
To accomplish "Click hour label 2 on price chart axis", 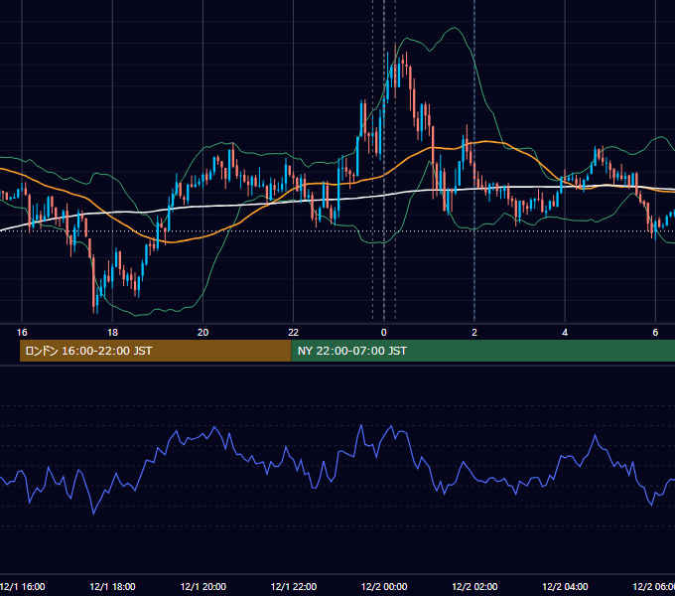I will pos(474,333).
